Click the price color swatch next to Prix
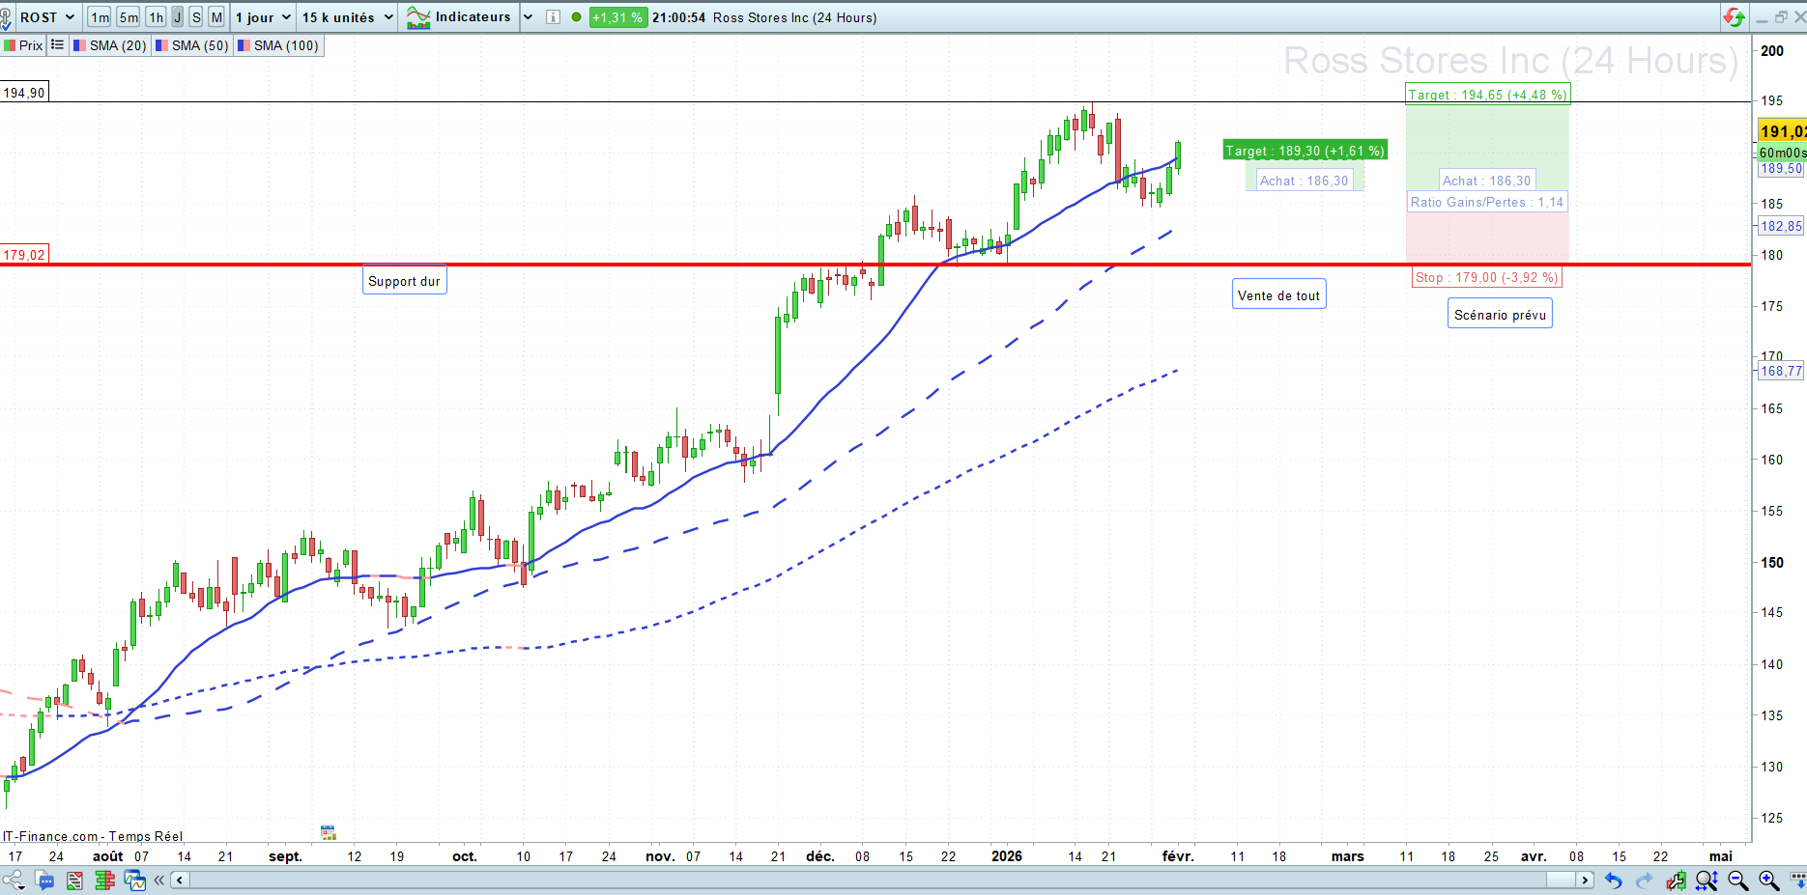Screen dimensions: 1807x895 pos(10,45)
